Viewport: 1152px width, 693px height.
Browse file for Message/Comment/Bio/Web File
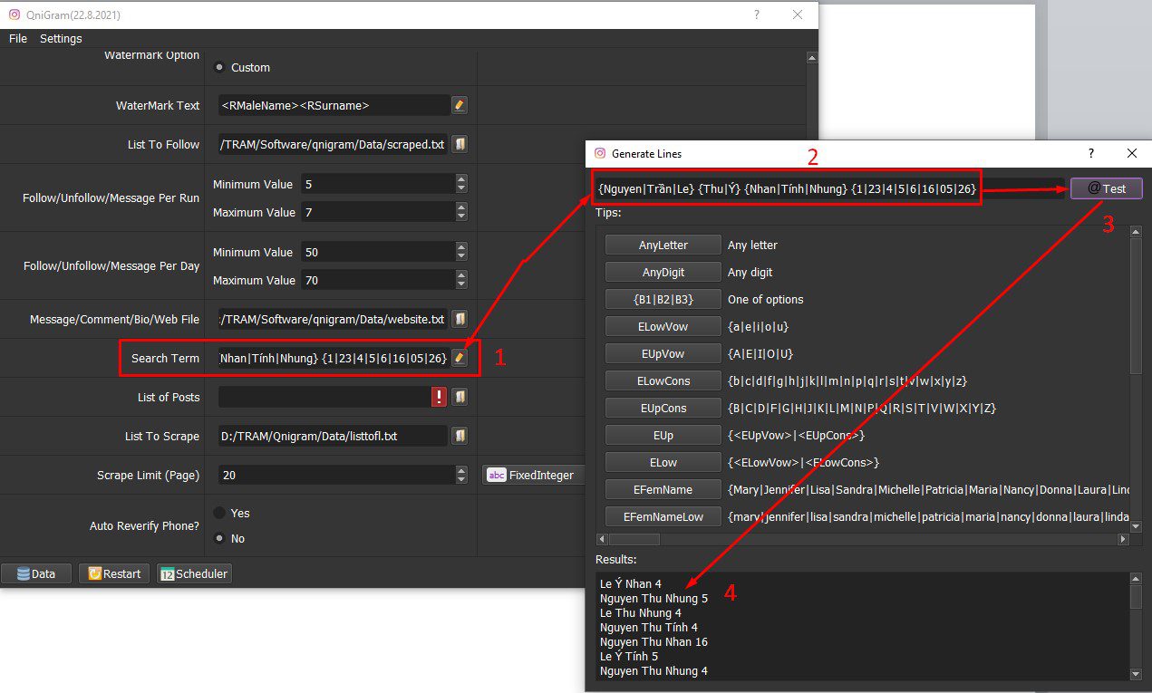[x=460, y=319]
